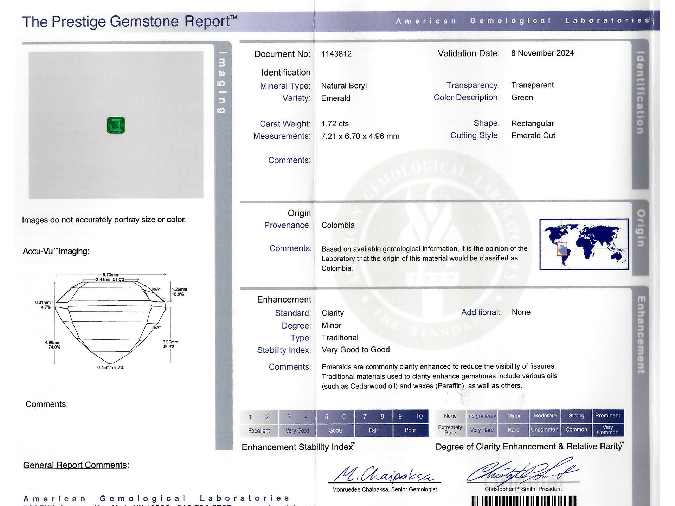Click the 'Accu-Vu Imaging:' heading

pos(56,251)
